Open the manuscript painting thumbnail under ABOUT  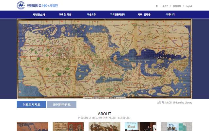click(69, 127)
